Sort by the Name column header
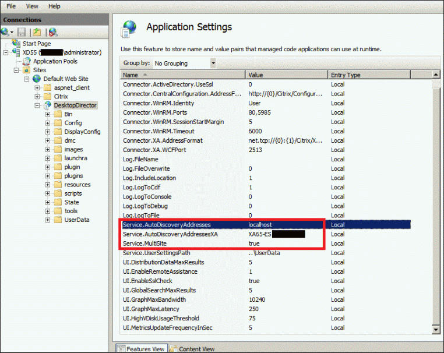This screenshot has width=444, height=353. (x=182, y=75)
